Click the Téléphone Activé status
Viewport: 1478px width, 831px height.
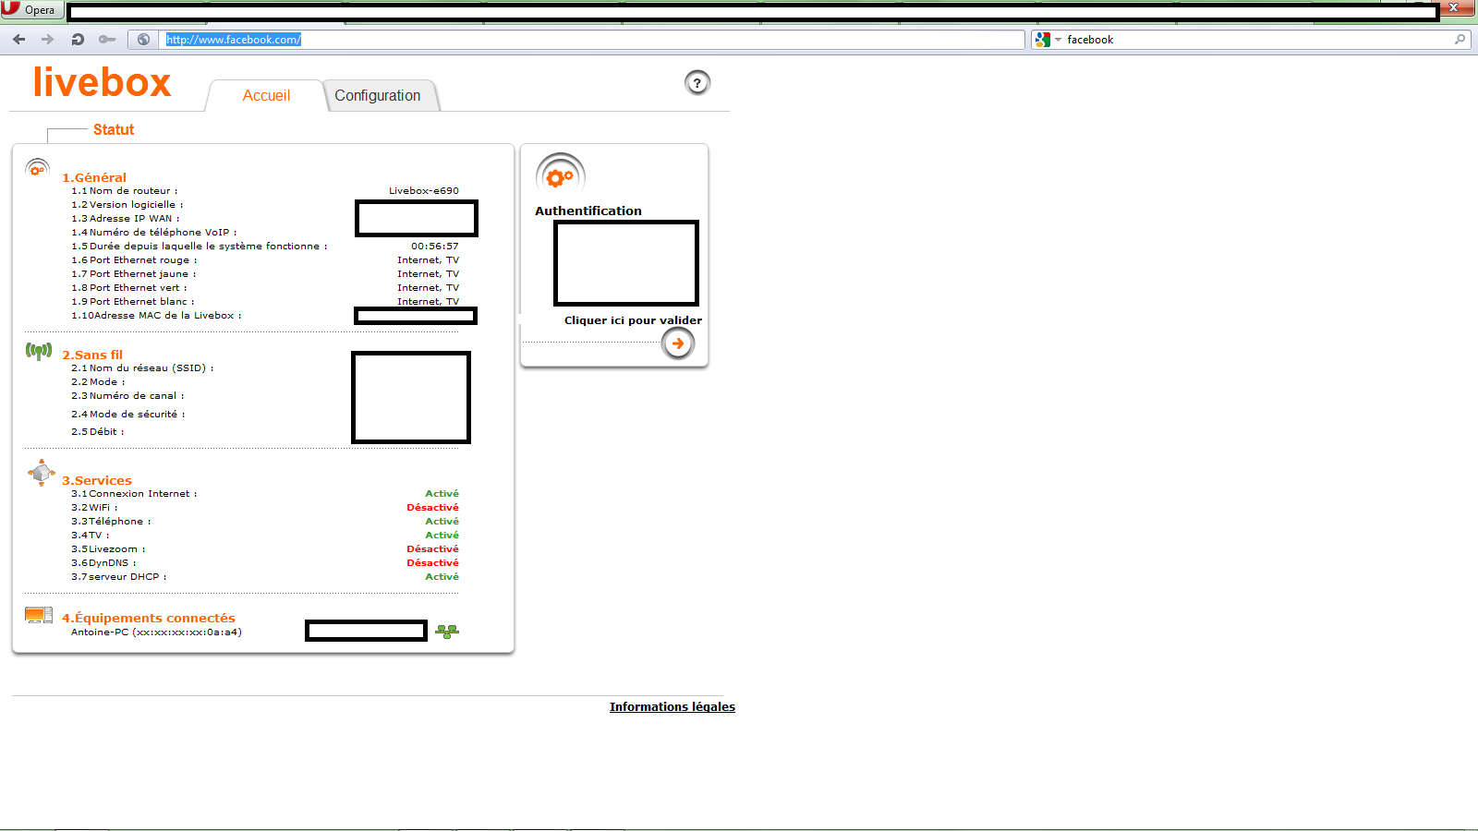tap(442, 522)
